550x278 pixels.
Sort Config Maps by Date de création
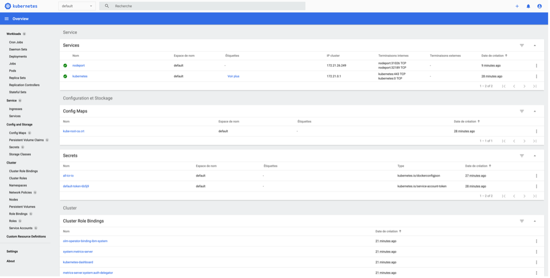point(467,122)
